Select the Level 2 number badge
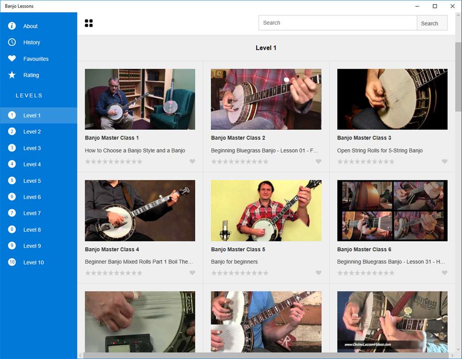 [x=12, y=131]
